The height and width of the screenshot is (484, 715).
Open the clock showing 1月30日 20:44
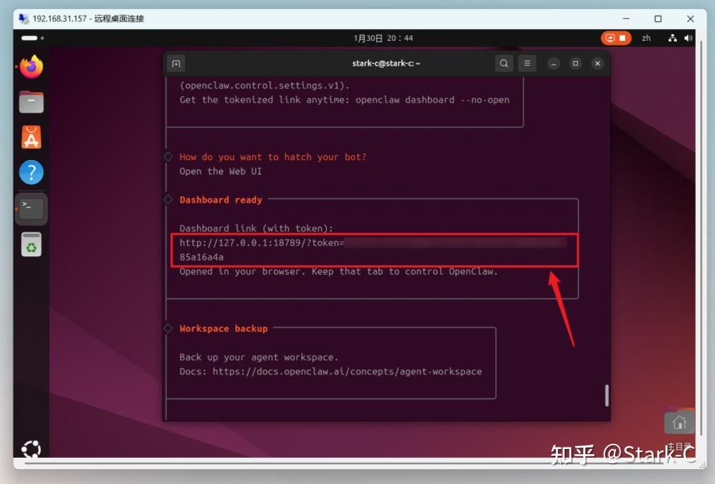383,38
